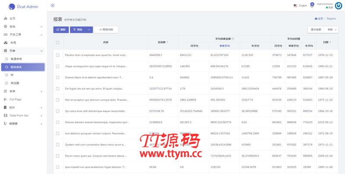Image resolution: width=345 pixels, height=174 pixels.
Task: Click the cell value 2434549.3
Action: [217, 89]
